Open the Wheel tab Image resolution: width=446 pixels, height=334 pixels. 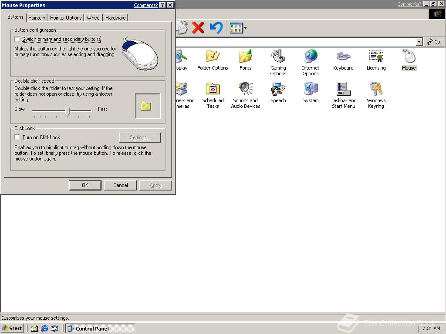click(x=93, y=17)
